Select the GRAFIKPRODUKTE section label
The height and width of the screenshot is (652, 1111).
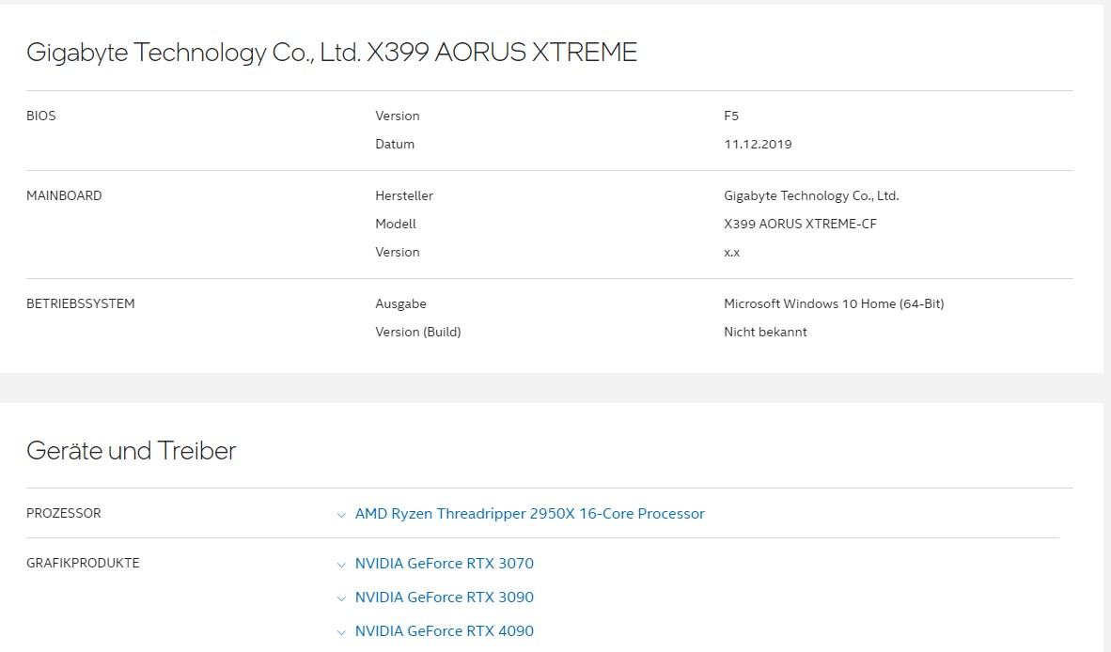point(83,564)
